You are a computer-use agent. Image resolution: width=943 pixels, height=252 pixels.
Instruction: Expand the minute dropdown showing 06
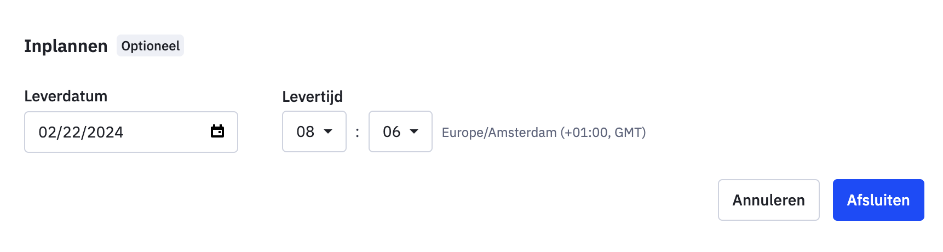tap(400, 131)
